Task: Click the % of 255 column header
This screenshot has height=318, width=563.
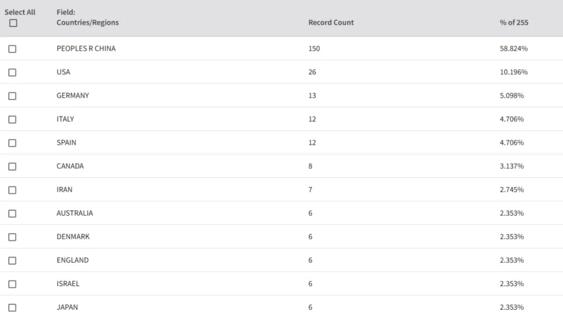Action: (514, 22)
